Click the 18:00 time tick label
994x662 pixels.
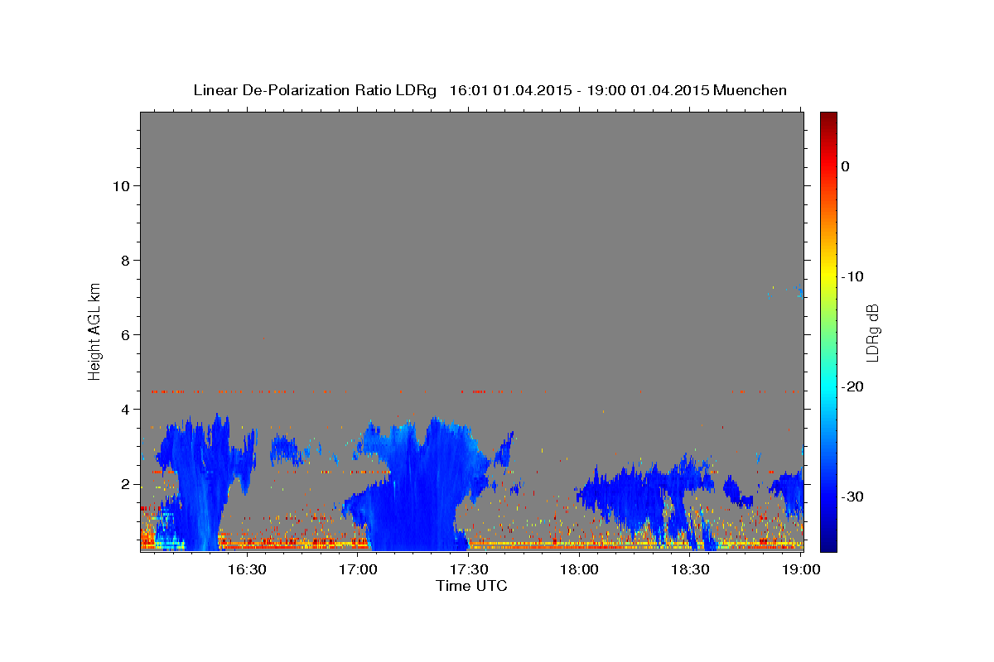point(579,569)
